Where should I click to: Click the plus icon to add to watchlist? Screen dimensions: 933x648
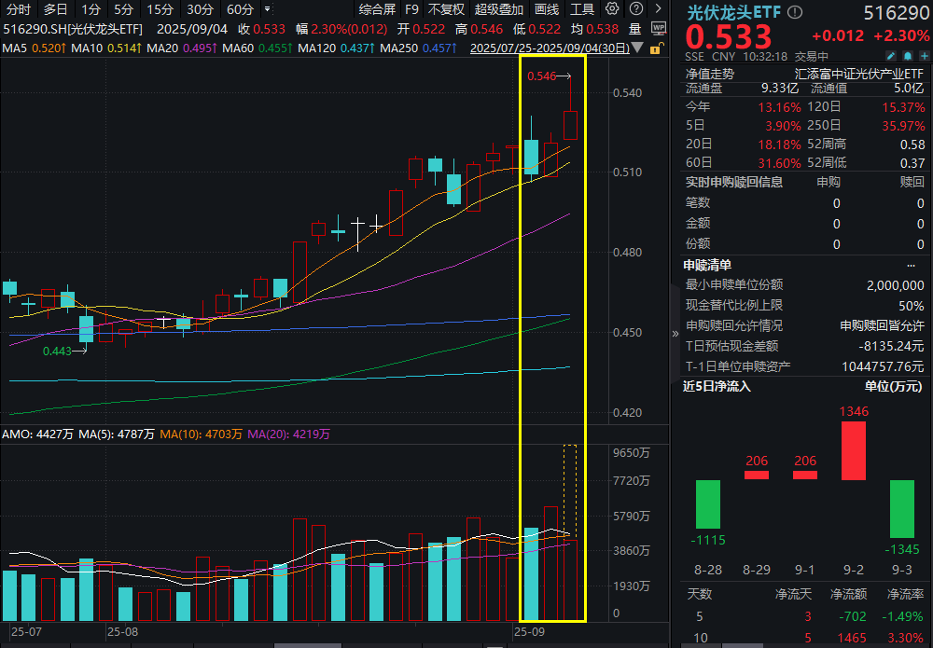click(x=924, y=57)
